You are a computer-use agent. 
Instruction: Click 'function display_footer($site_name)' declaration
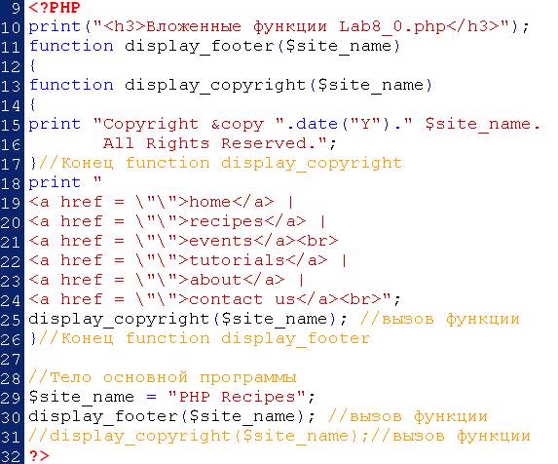[214, 46]
